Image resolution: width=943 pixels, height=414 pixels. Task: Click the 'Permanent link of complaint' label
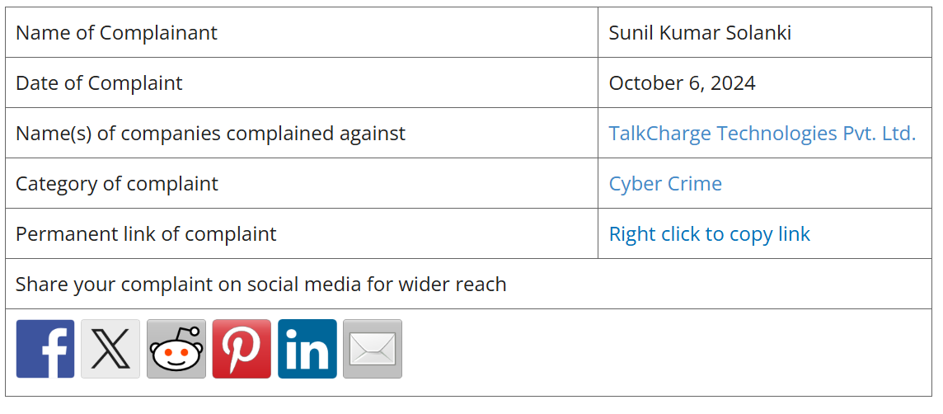coord(146,234)
